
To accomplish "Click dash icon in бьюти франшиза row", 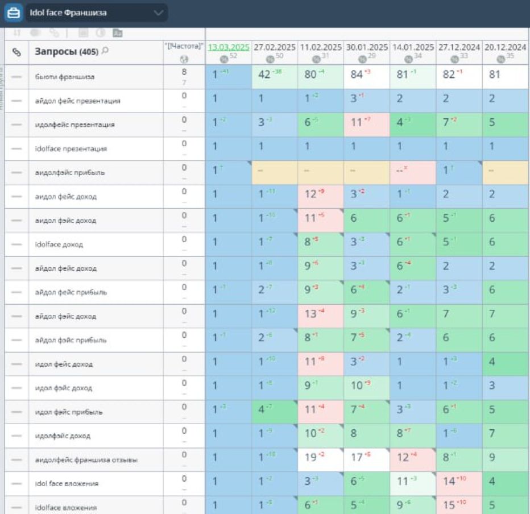I will (16, 77).
